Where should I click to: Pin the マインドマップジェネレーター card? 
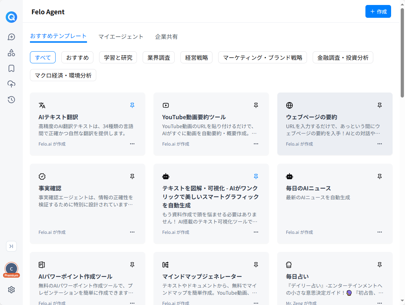[x=256, y=264]
